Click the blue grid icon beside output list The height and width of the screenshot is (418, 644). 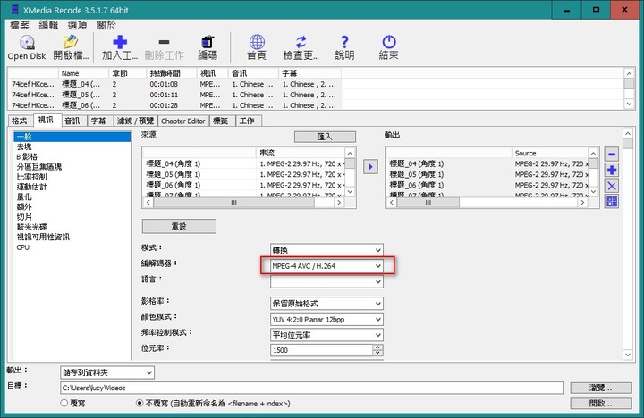click(612, 202)
